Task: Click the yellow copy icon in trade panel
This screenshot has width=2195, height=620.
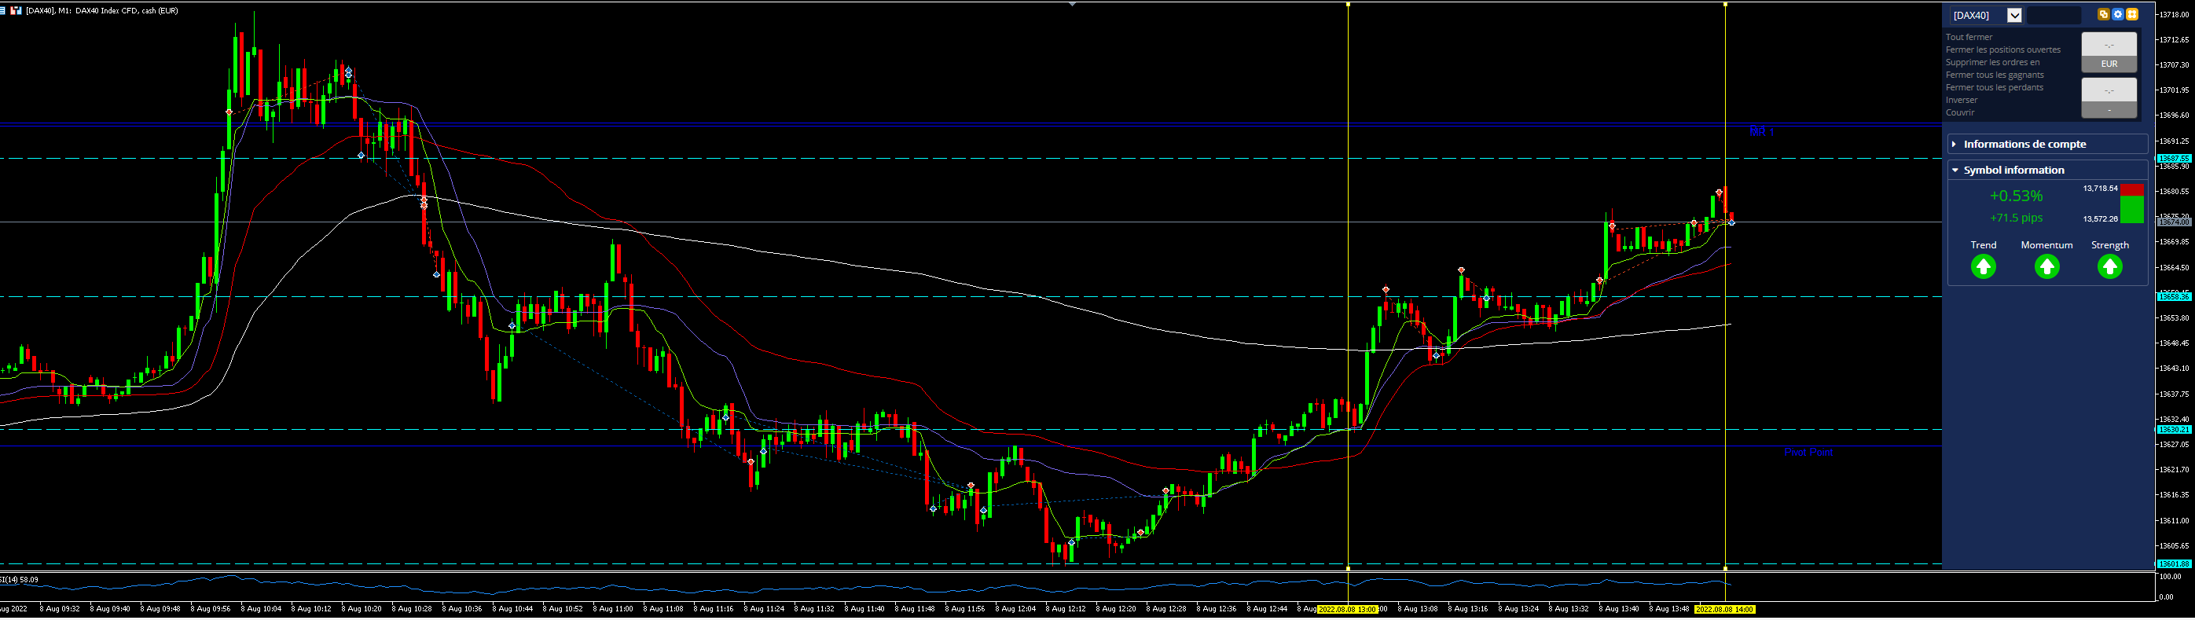Action: coord(2104,14)
